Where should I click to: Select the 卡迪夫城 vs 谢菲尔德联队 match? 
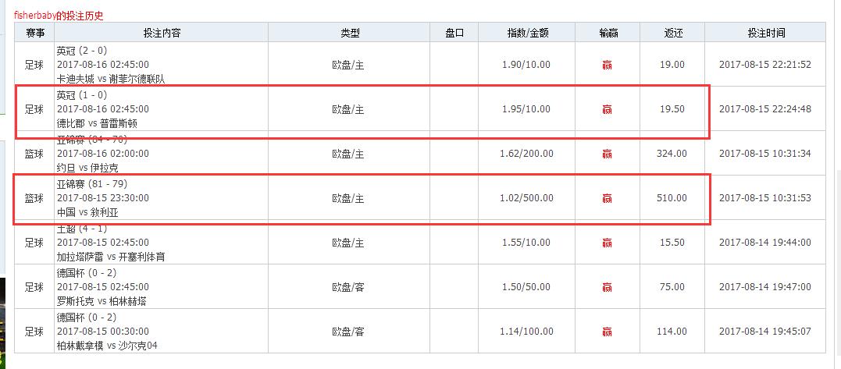111,79
